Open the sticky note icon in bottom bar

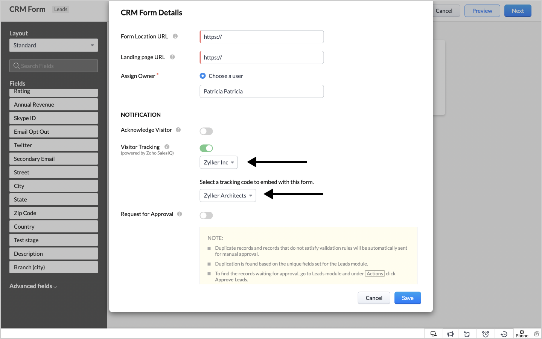tap(467, 334)
